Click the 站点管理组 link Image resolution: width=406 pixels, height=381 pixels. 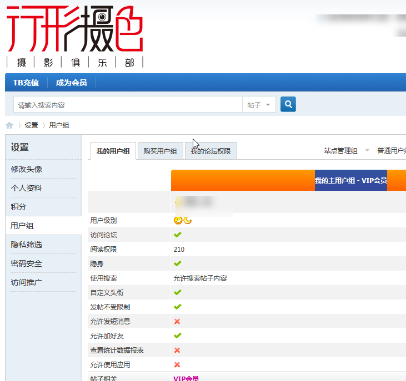coord(340,151)
